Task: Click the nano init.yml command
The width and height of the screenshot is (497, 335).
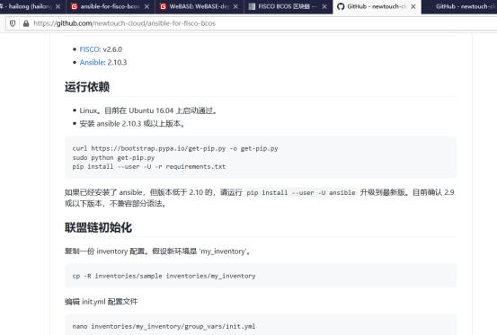Action: click(x=164, y=326)
